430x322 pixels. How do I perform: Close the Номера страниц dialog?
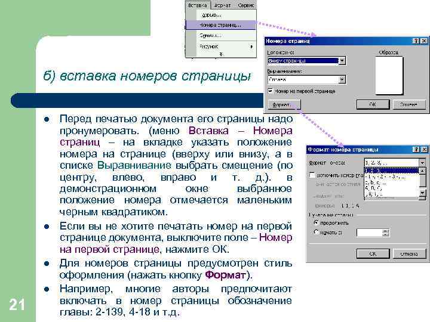click(424, 41)
